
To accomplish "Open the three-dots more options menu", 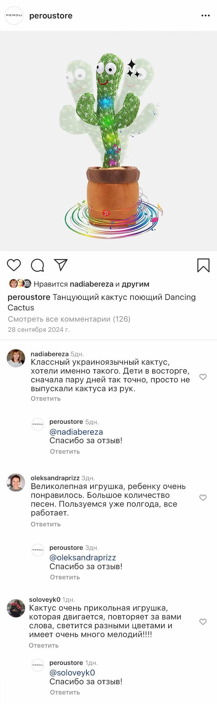I will (205, 16).
